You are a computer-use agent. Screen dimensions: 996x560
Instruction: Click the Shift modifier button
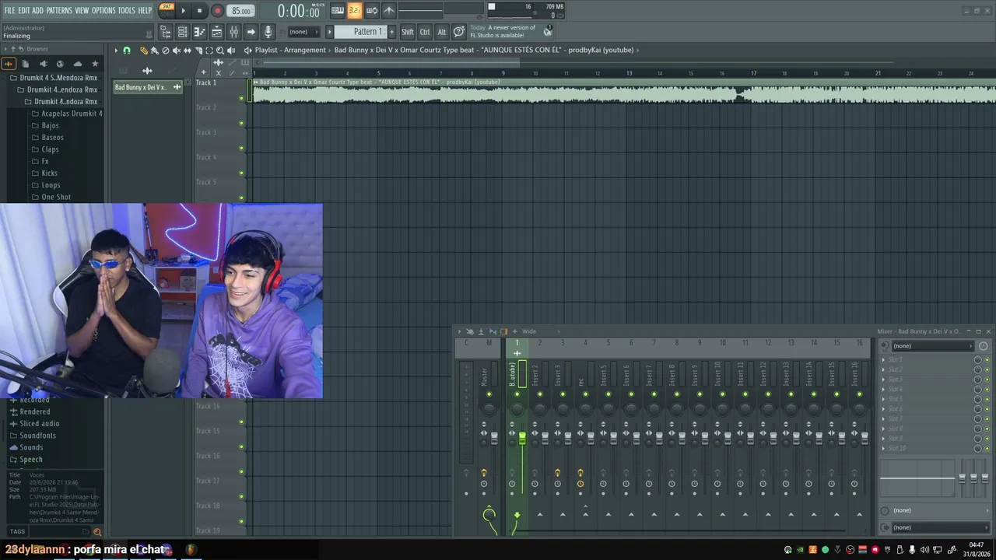[x=408, y=32]
